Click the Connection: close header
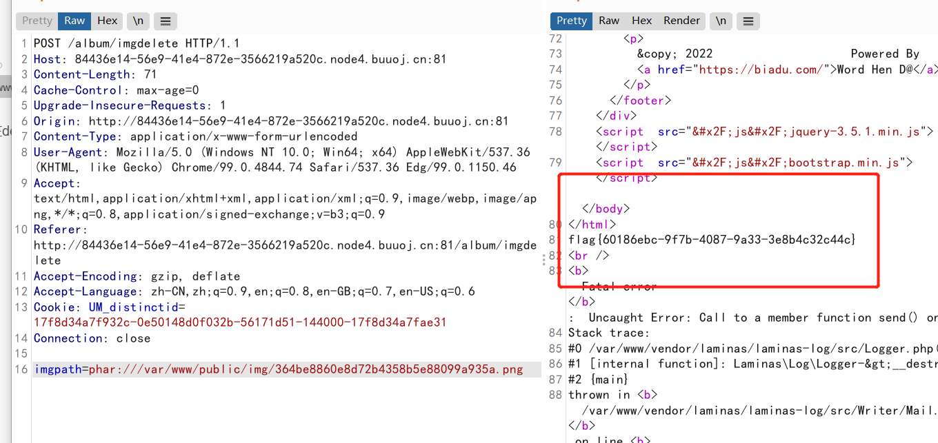The image size is (938, 443). coord(92,338)
